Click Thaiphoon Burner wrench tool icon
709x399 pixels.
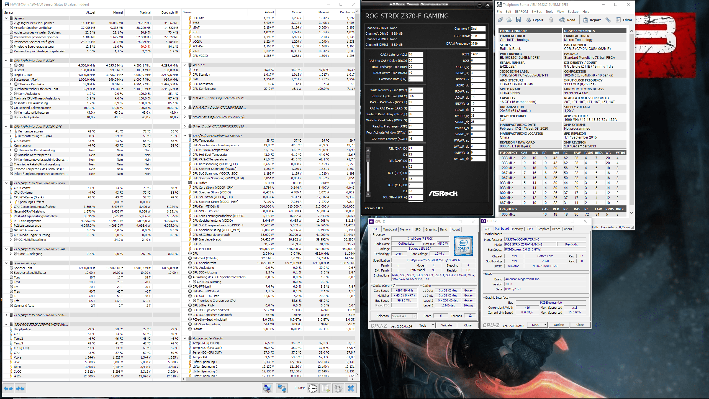click(608, 20)
